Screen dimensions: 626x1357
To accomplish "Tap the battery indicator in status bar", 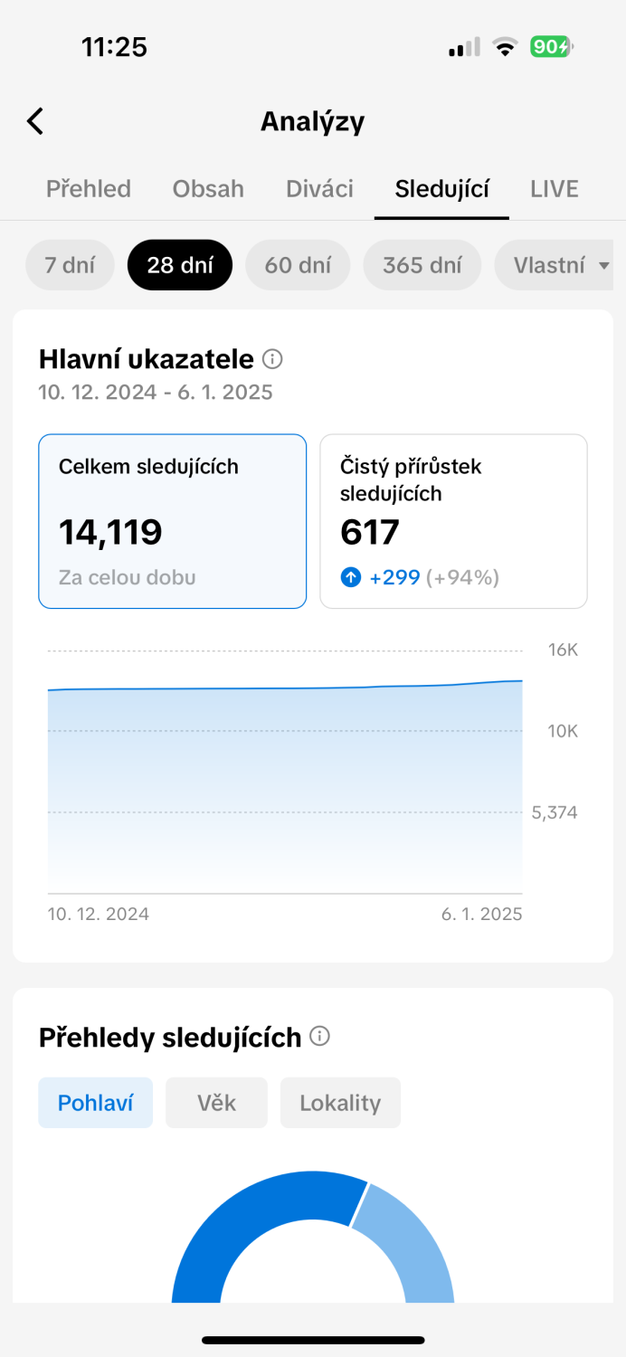I will point(552,47).
